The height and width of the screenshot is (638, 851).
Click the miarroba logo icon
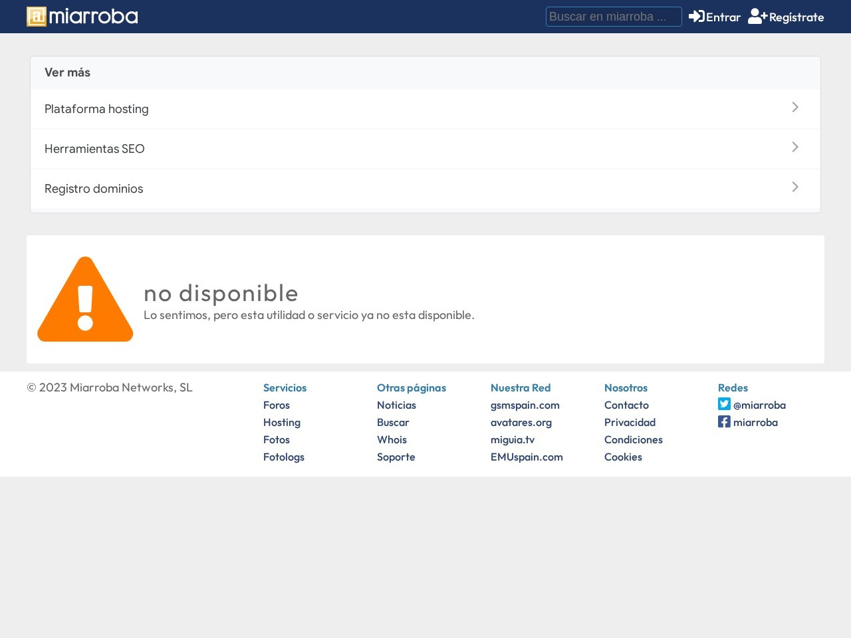[x=37, y=17]
